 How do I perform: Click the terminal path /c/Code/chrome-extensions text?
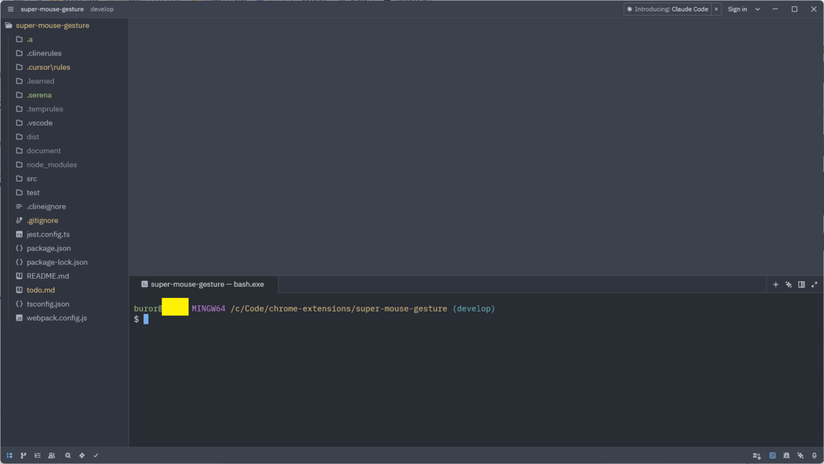[x=291, y=309]
